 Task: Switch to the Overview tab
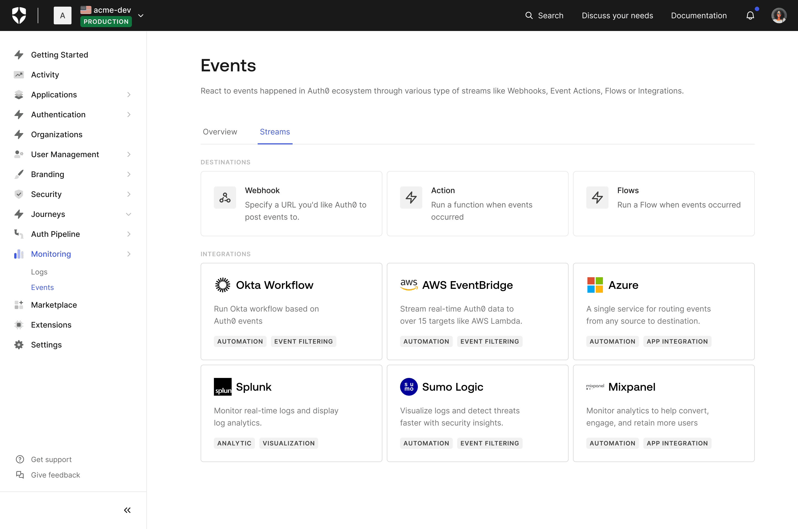tap(220, 132)
